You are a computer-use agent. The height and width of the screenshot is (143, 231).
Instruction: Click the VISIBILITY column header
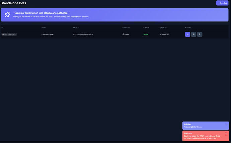tap(126, 27)
